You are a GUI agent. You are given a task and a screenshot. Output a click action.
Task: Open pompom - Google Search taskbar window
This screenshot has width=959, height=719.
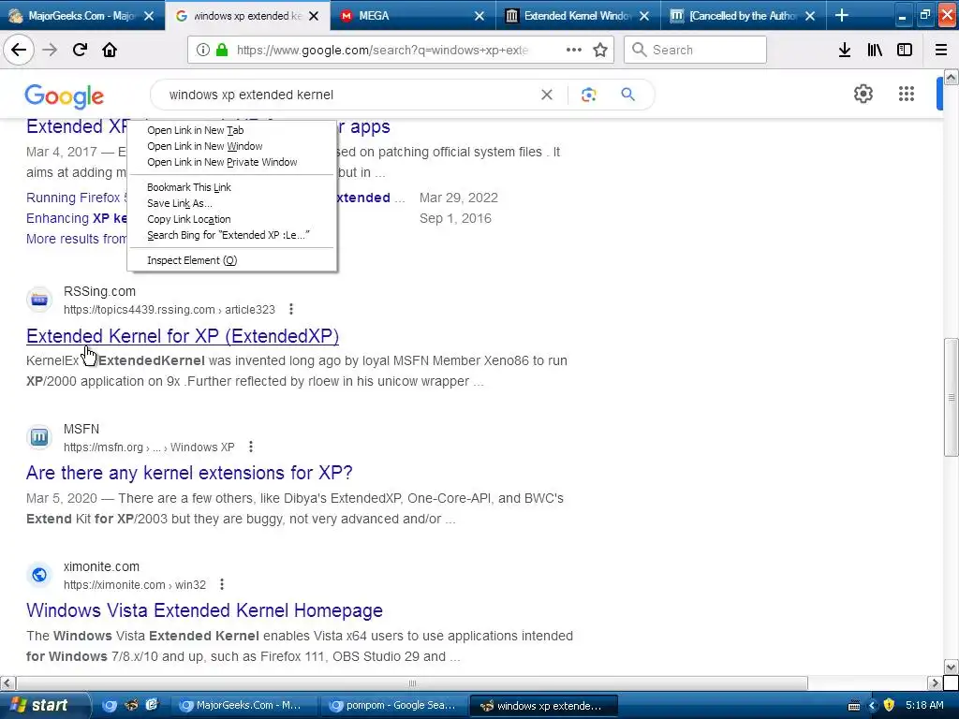point(394,706)
